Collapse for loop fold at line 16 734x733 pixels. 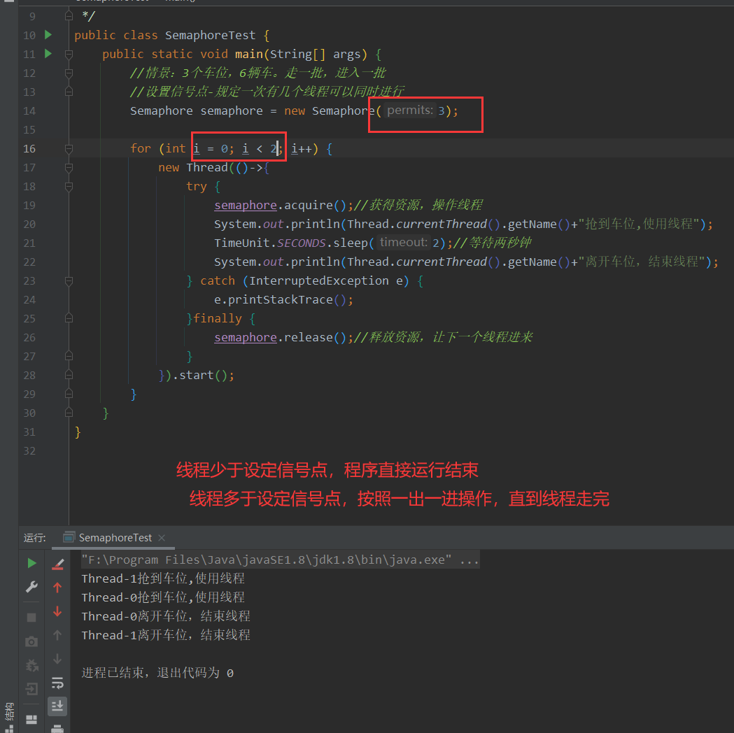coord(69,149)
